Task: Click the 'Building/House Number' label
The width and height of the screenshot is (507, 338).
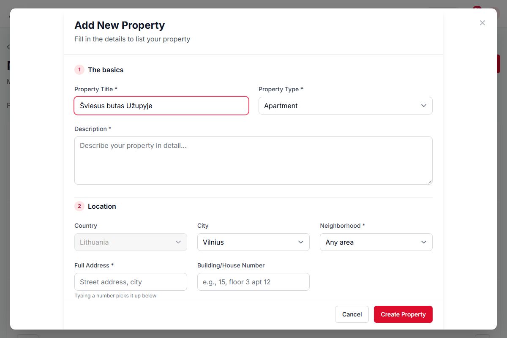Action: pos(231,265)
